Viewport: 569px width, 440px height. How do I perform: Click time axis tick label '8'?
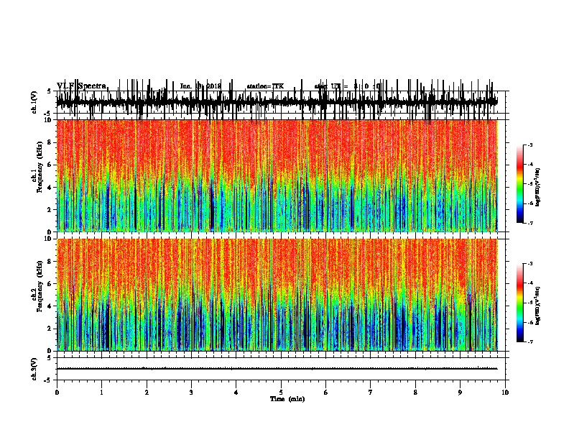tap(415, 393)
